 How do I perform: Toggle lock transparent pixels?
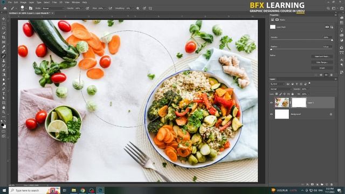(x=277, y=94)
